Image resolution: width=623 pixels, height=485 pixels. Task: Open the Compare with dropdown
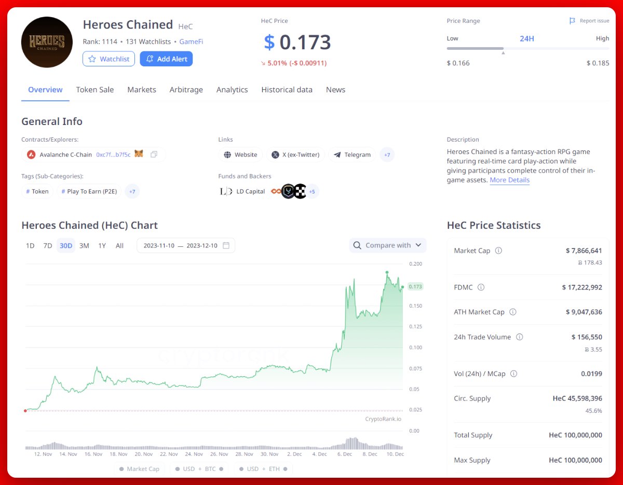pyautogui.click(x=388, y=245)
